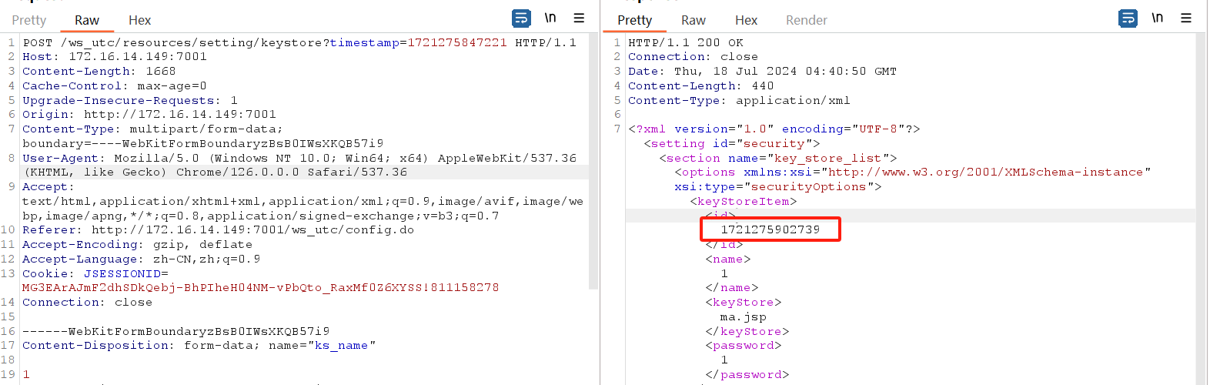Open the response Render tab
Image resolution: width=1210 pixels, height=385 pixels.
(x=807, y=20)
